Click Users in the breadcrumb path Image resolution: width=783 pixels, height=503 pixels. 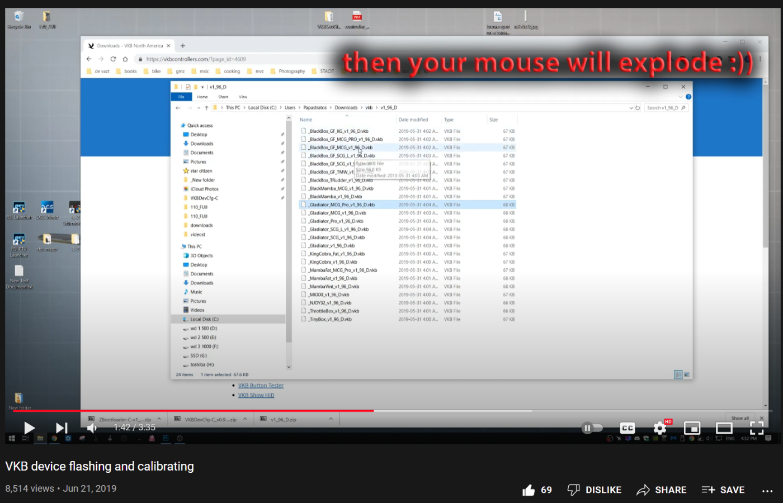click(x=290, y=108)
